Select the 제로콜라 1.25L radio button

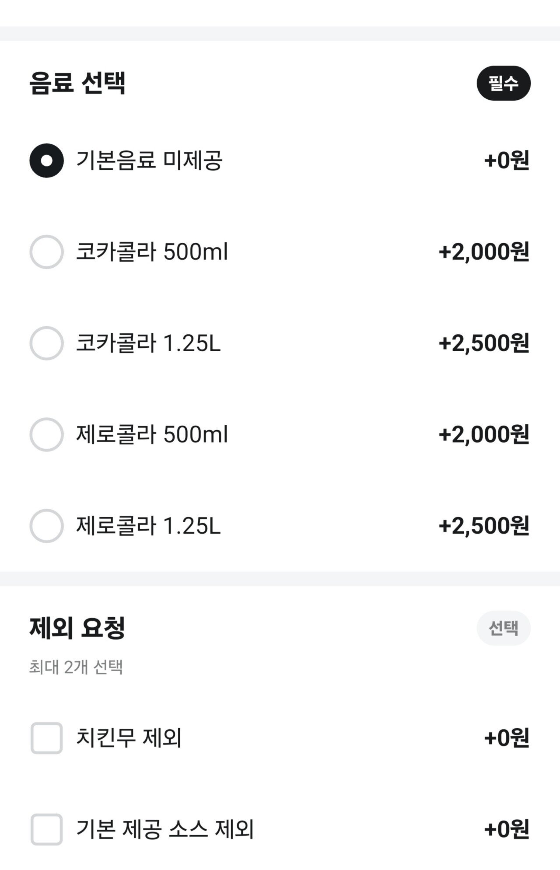pos(46,526)
